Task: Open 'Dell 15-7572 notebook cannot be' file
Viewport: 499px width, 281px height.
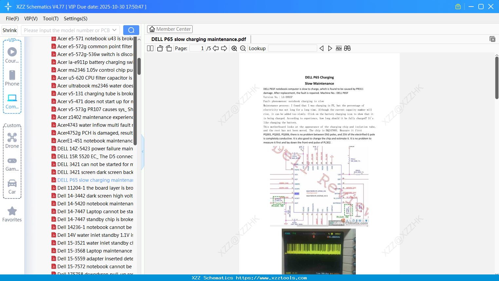Action: click(92, 267)
